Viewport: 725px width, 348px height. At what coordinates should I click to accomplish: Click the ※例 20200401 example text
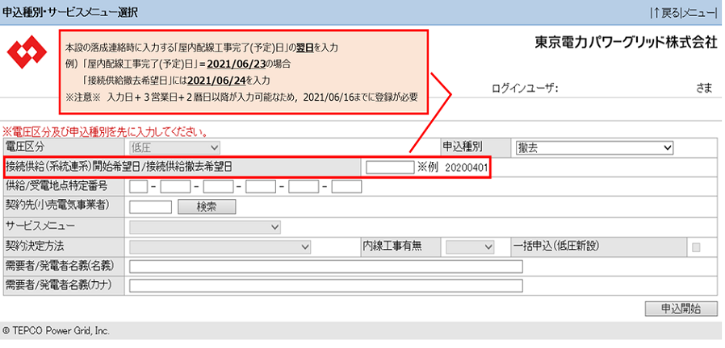click(x=452, y=167)
